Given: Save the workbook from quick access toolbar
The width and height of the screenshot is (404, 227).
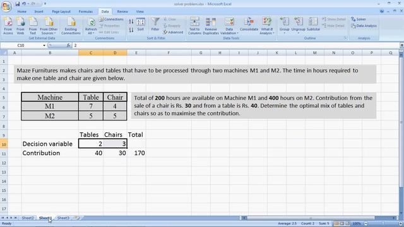Looking at the screenshot, I should [17, 4].
